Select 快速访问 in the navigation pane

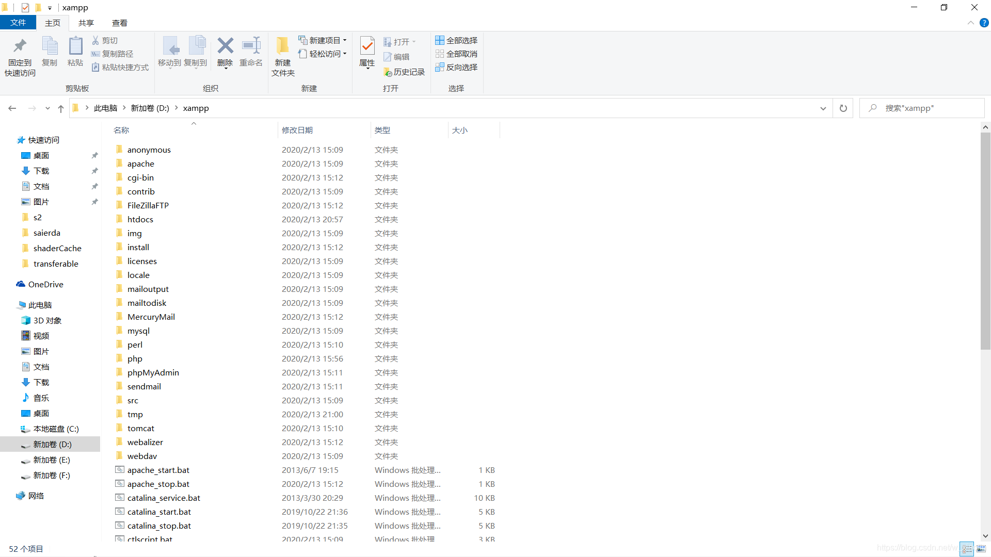click(44, 140)
